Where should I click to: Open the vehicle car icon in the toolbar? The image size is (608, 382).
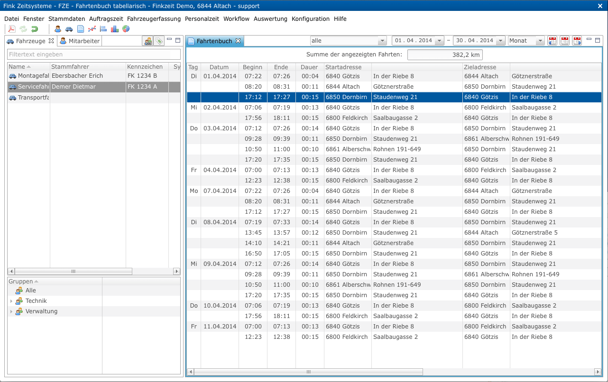69,29
